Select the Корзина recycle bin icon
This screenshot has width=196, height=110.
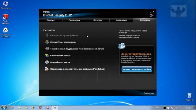tap(189, 97)
